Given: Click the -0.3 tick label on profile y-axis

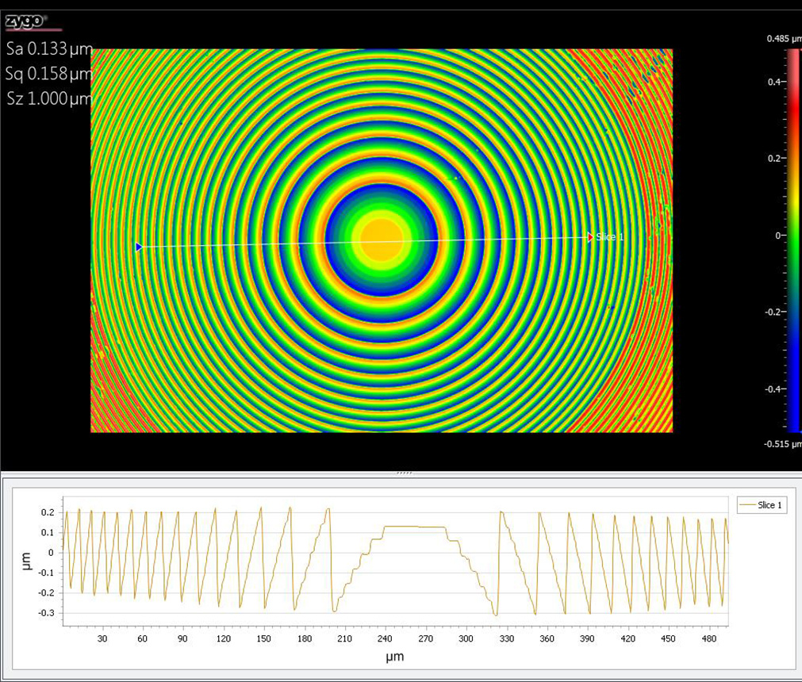Looking at the screenshot, I should click(46, 613).
